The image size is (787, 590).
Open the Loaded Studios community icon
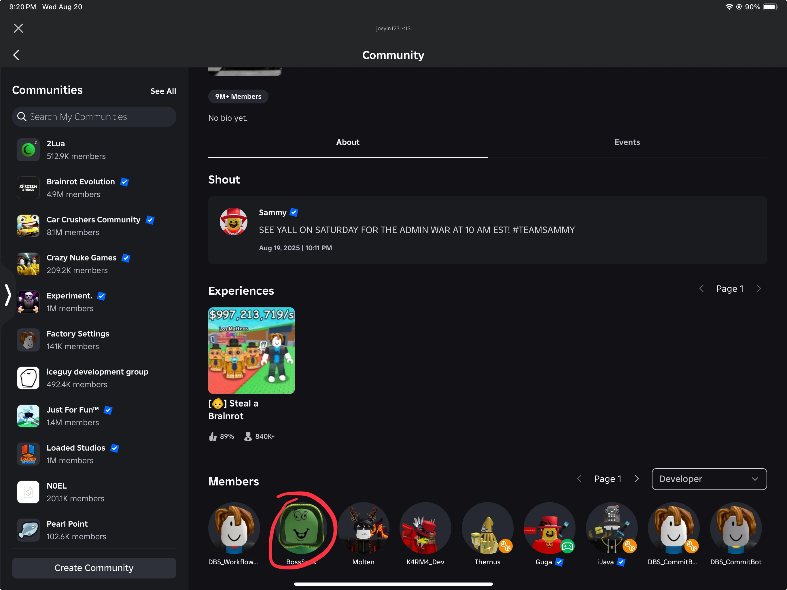pyautogui.click(x=28, y=454)
